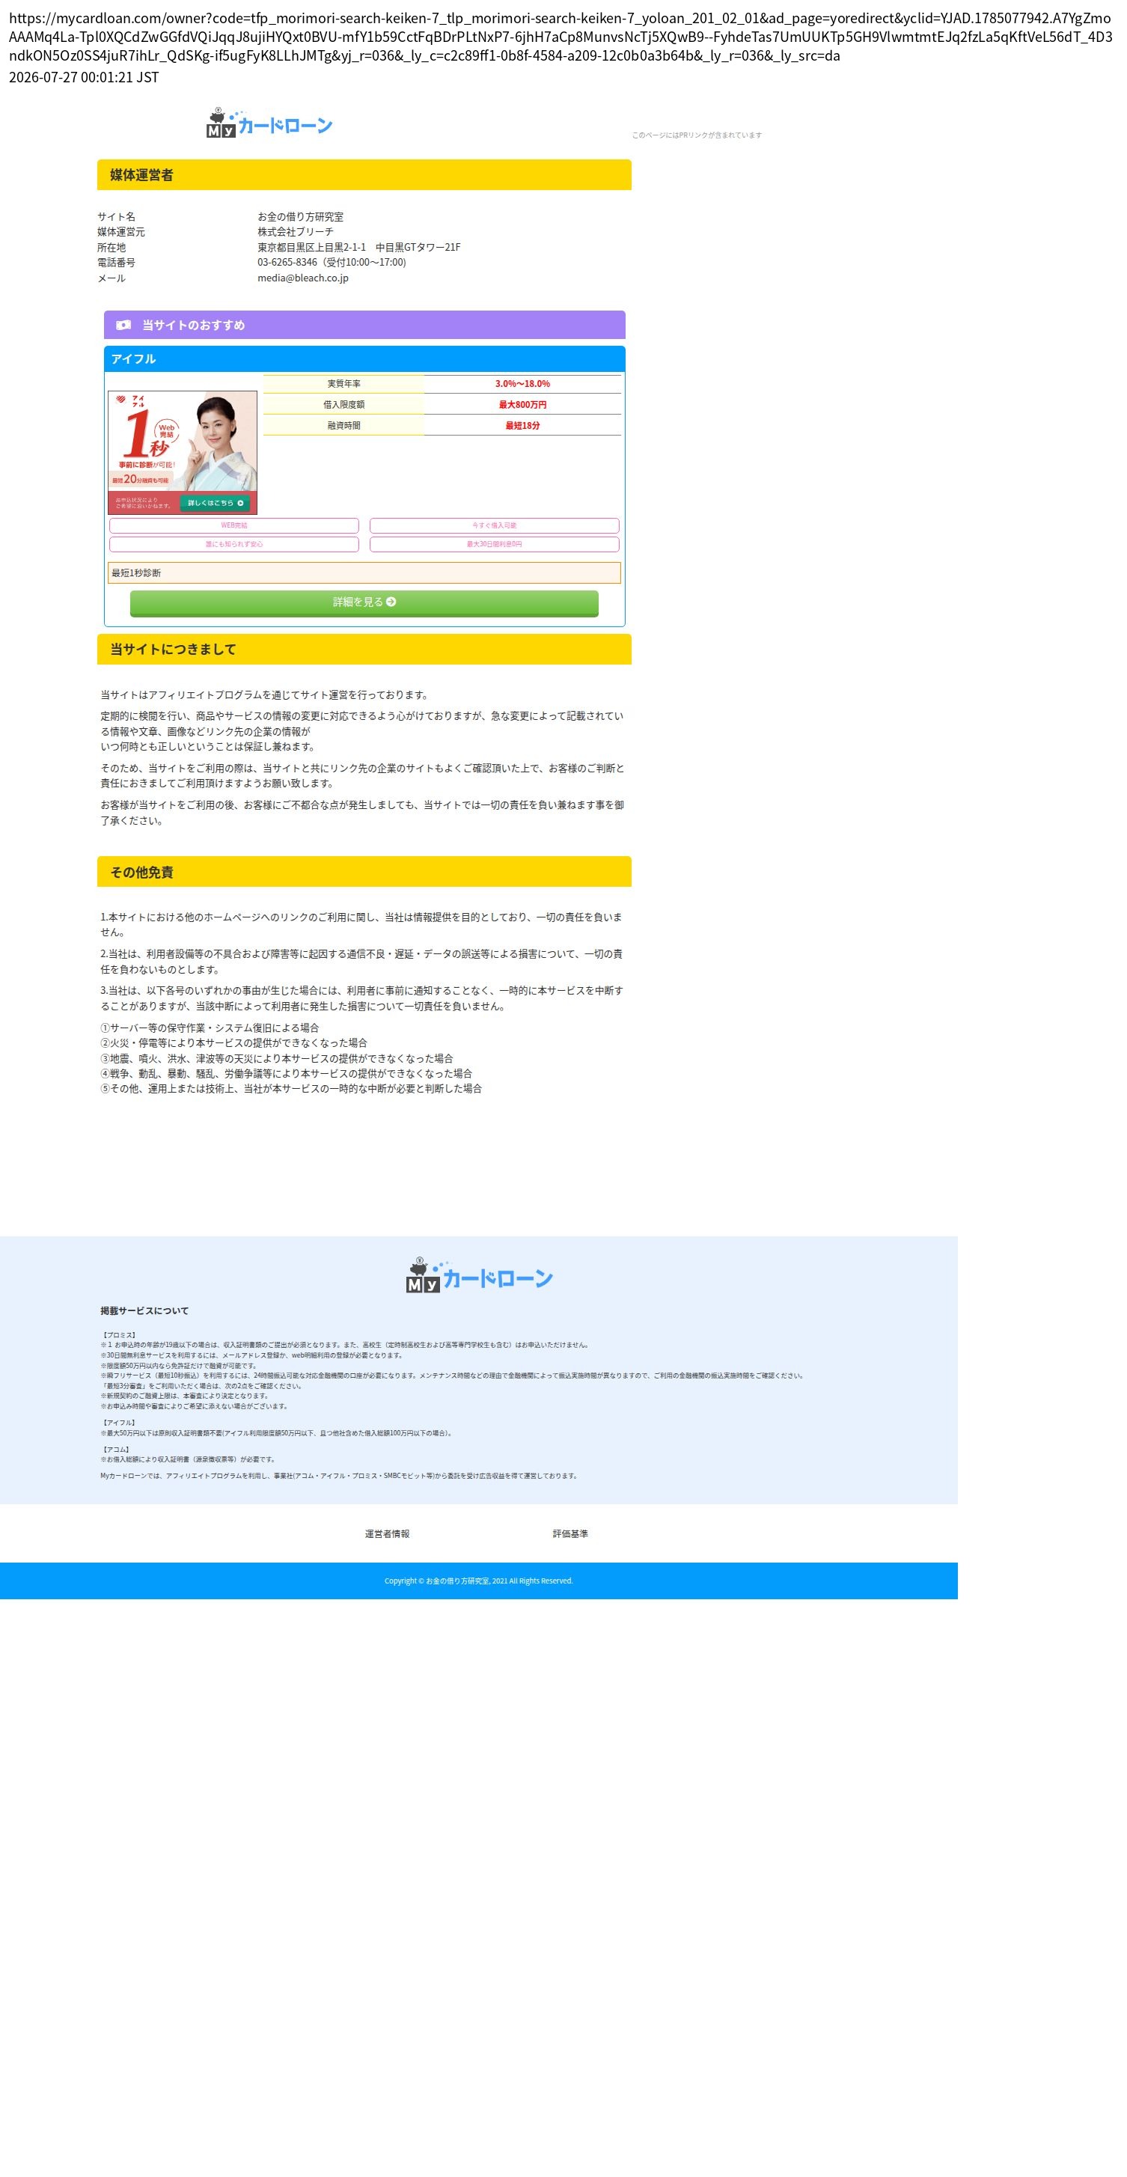Click the media@bleach.co.jp email address
1127x2177 pixels.
(x=302, y=278)
